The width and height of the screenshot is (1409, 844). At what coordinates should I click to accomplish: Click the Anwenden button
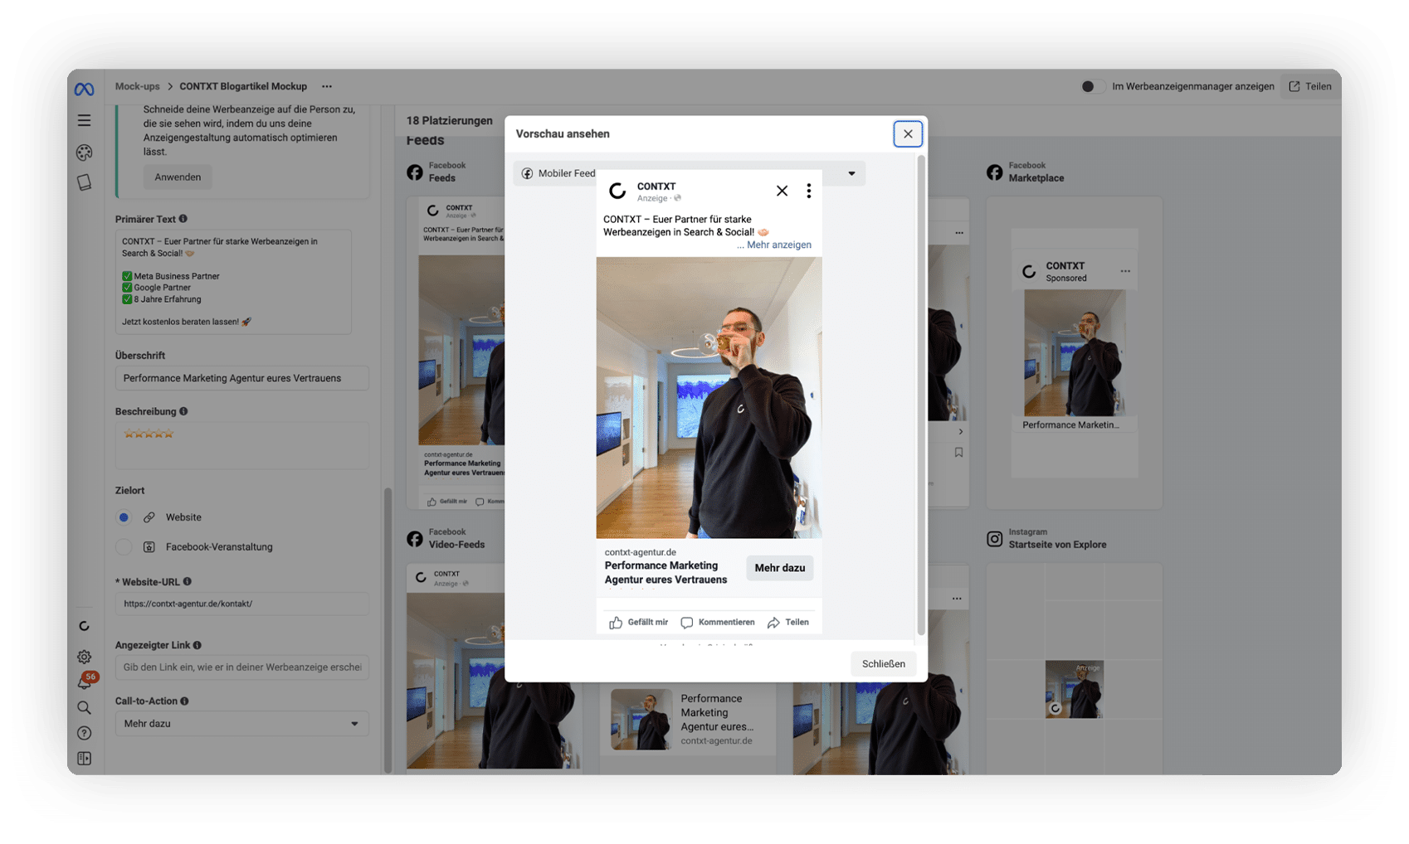178,177
